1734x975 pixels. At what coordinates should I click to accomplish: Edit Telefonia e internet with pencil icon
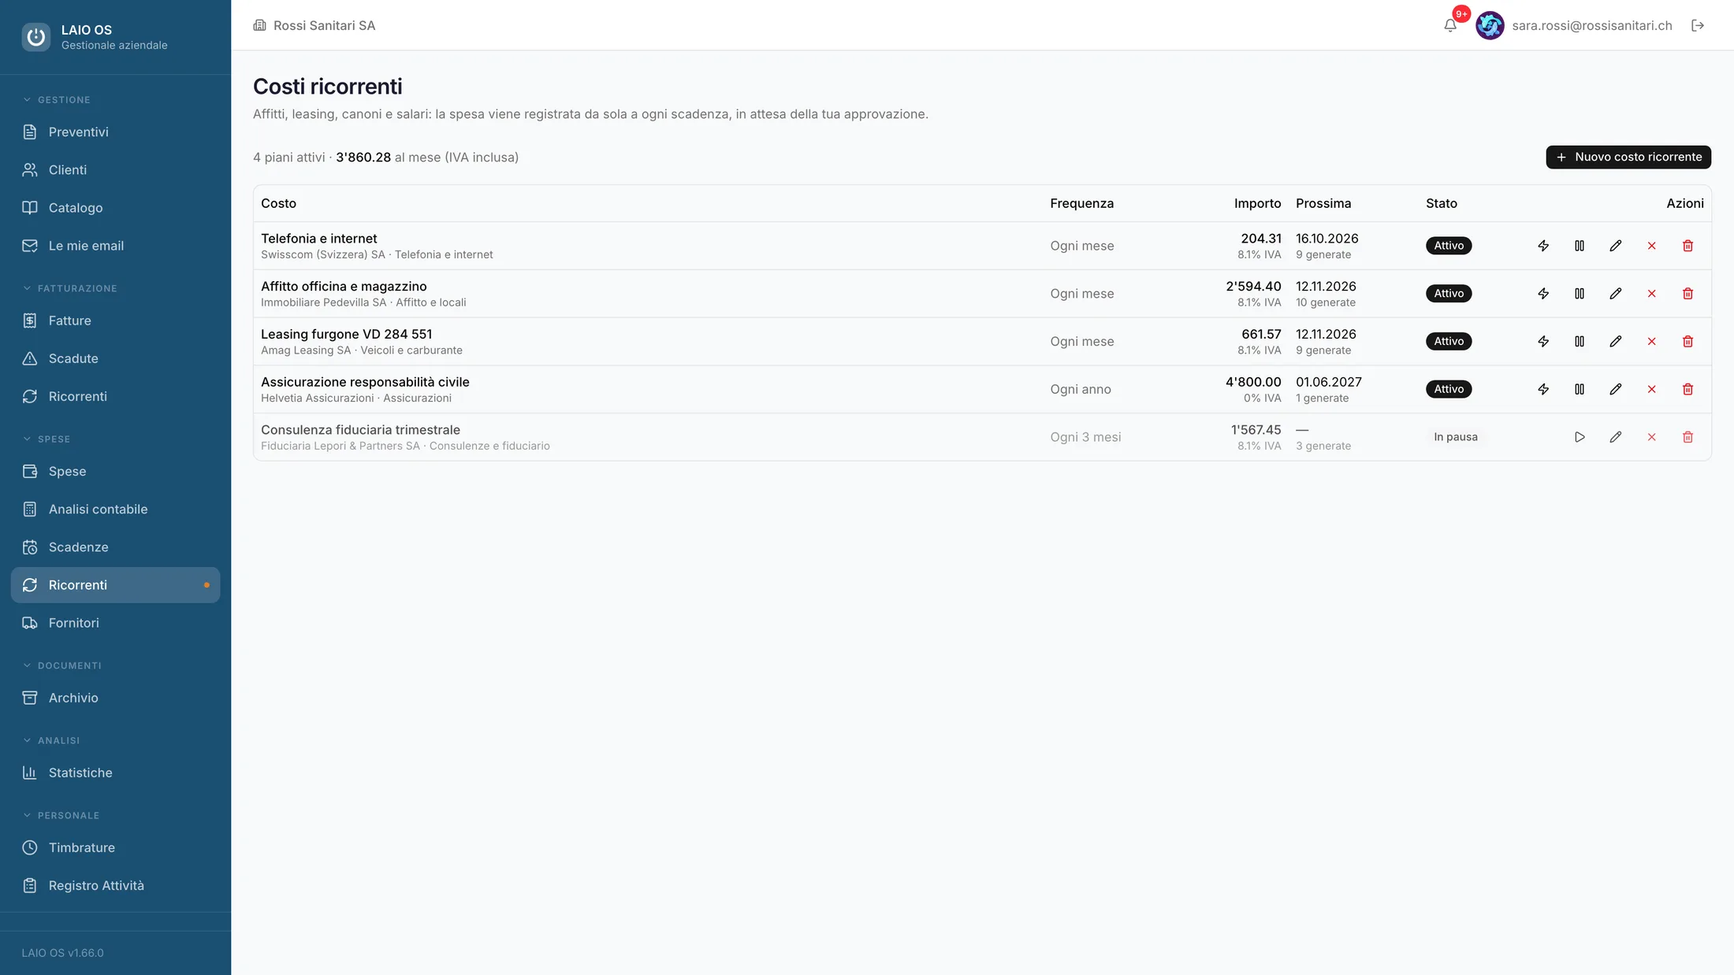coord(1616,246)
